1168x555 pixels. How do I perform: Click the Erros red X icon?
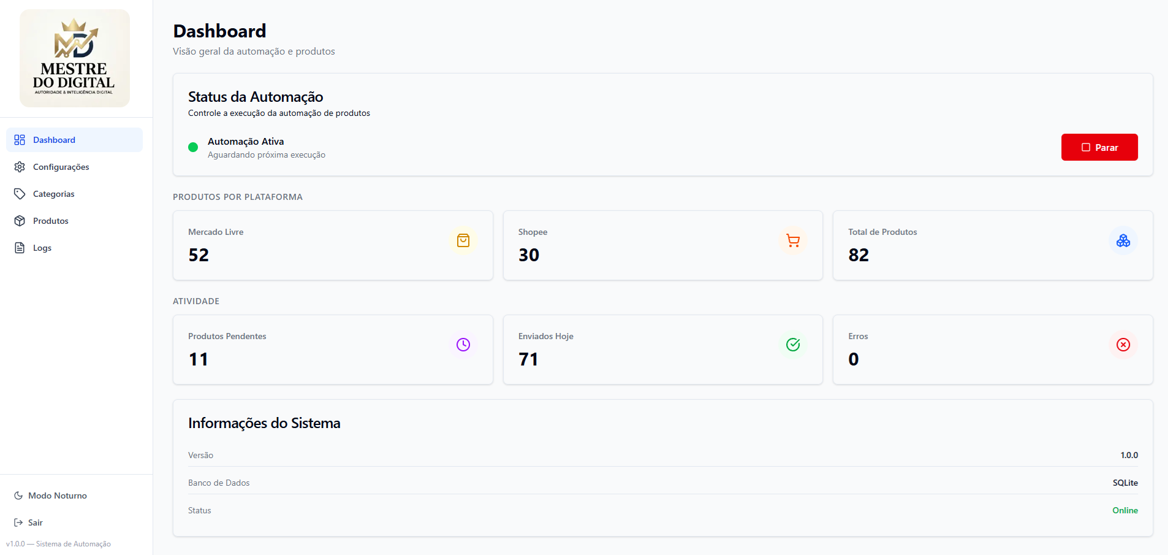[x=1123, y=345]
